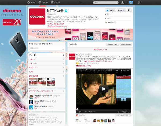Select the リスト sidebar item

coord(46,72)
